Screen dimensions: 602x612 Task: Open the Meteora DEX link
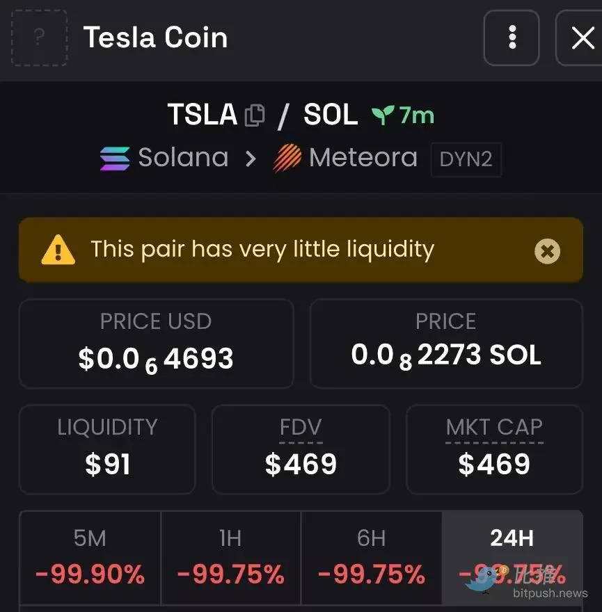[x=363, y=158]
